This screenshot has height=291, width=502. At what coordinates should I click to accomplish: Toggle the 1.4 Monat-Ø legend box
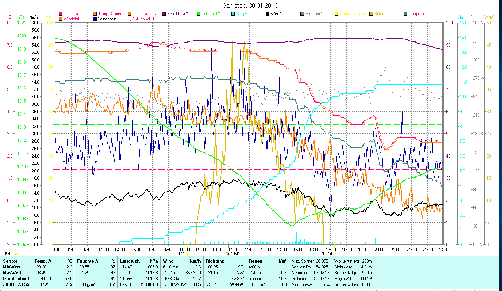click(x=129, y=19)
